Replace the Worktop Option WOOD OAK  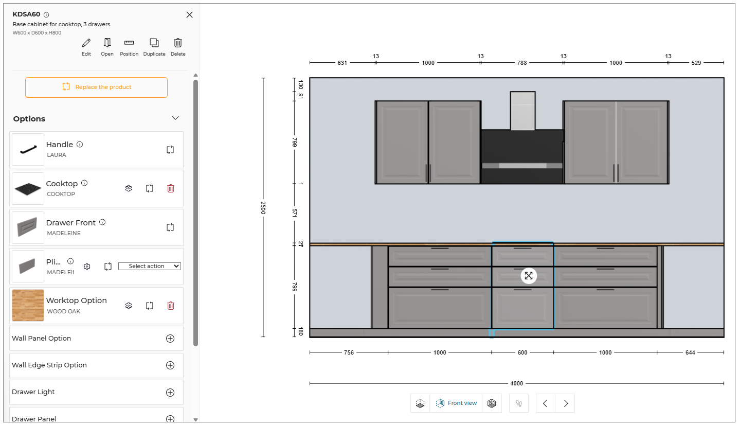click(150, 306)
